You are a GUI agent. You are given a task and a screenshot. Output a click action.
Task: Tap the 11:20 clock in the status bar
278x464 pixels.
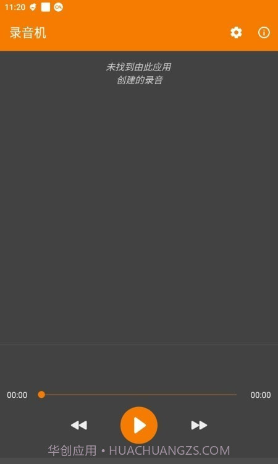[x=15, y=7]
